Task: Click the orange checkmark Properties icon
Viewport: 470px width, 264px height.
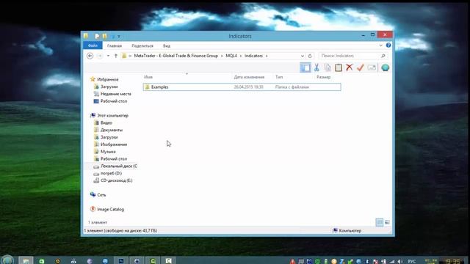Action: tap(361, 67)
